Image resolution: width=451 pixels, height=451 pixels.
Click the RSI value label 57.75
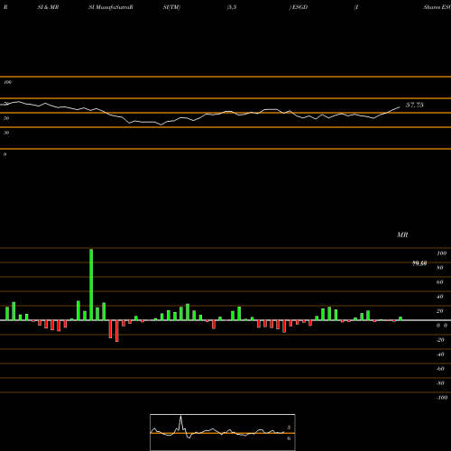[x=415, y=105]
